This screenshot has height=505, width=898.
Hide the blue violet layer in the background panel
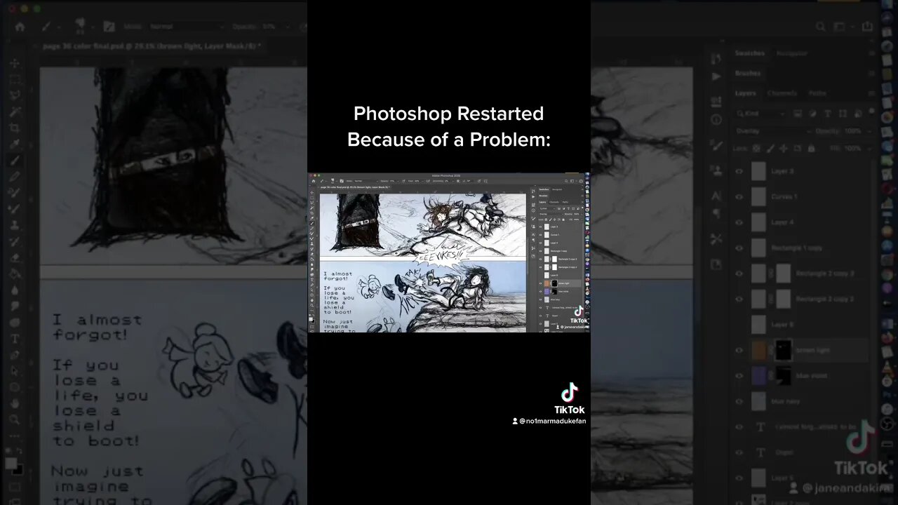click(x=739, y=376)
